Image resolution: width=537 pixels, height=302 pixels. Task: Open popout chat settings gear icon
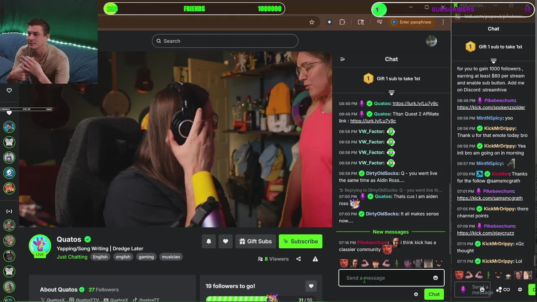coord(520,290)
